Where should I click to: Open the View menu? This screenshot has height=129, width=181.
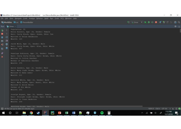(x=11, y=18)
